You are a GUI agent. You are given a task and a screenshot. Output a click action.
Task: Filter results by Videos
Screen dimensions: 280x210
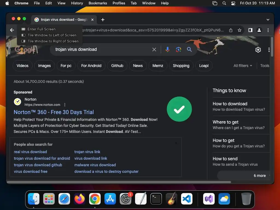point(22,66)
